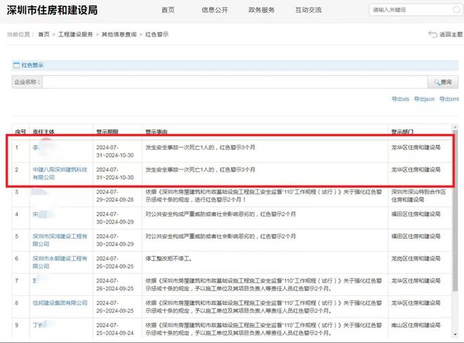The width and height of the screenshot is (464, 343).
Task: Export results via 导出json link
Action: tap(425, 99)
